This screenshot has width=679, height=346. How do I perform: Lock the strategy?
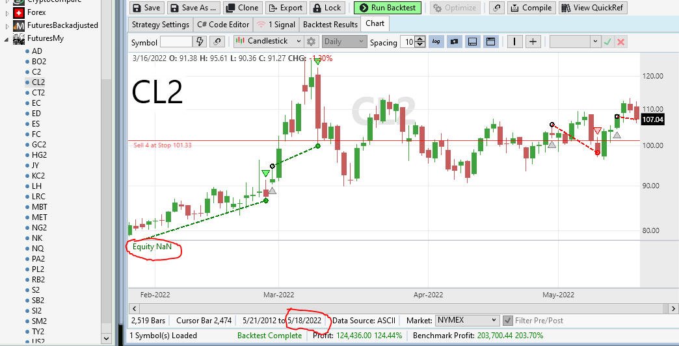tap(327, 8)
